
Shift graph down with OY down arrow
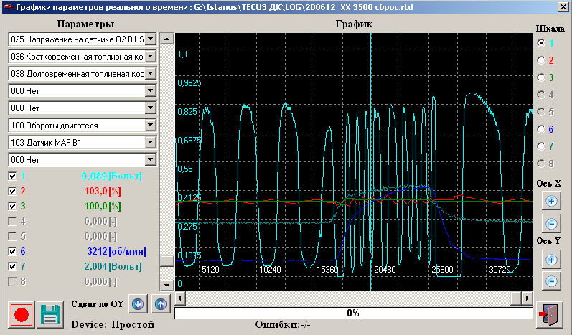[x=138, y=303]
